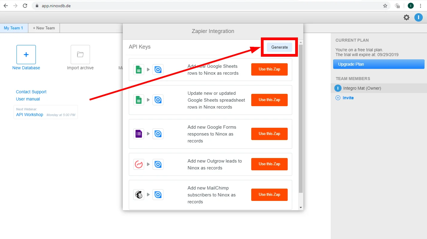The width and height of the screenshot is (427, 239).
Task: Bookmark this page with the star
Action: pyautogui.click(x=385, y=6)
